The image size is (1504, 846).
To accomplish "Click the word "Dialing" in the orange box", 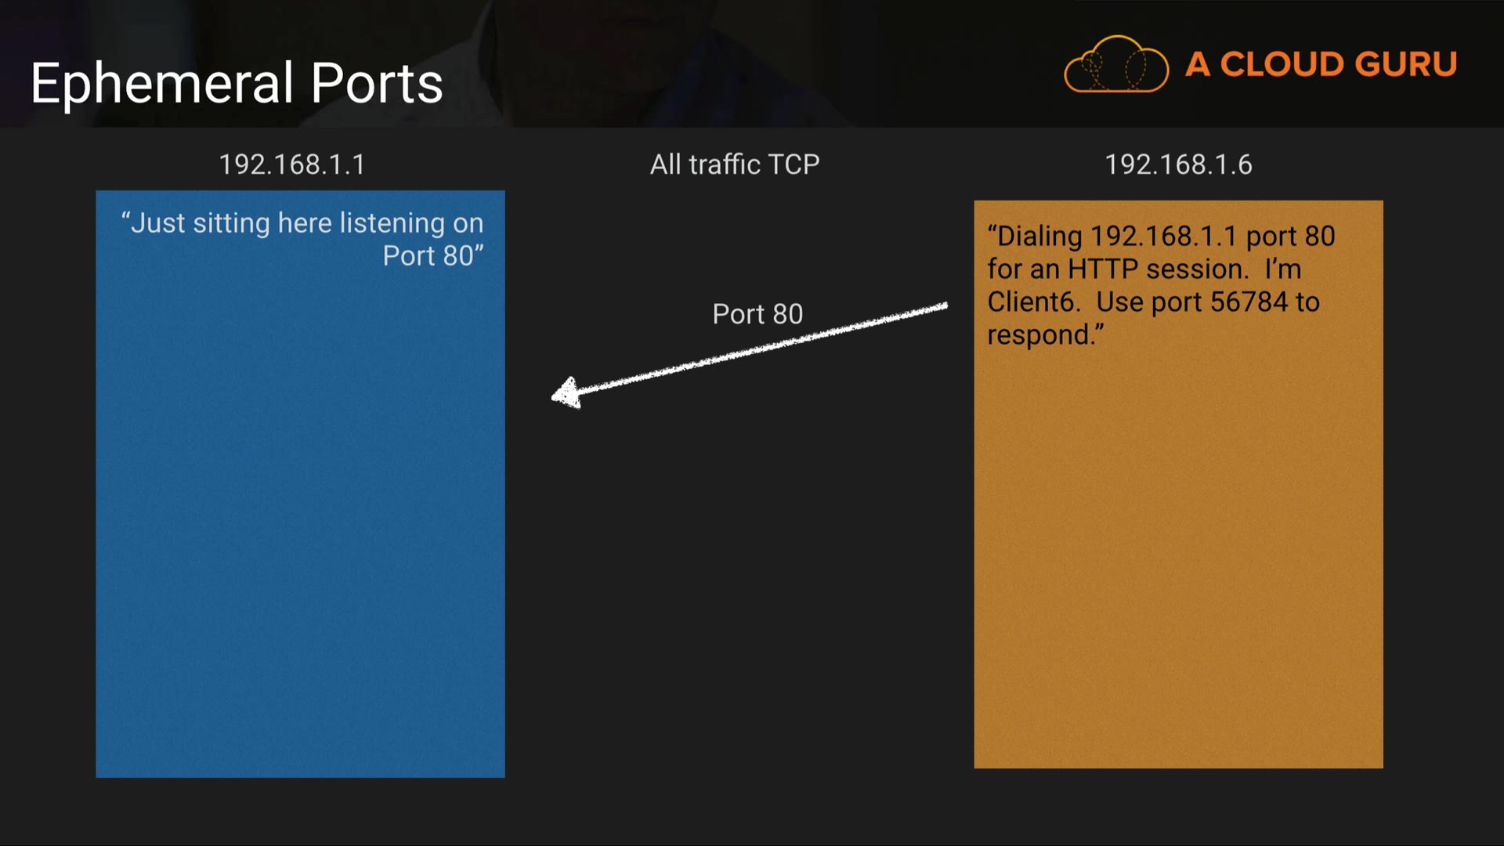I will tap(1039, 237).
